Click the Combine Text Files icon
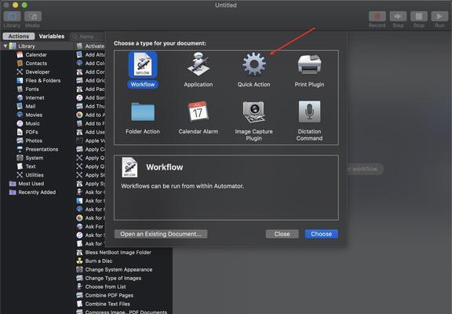452x314 pixels. click(79, 304)
